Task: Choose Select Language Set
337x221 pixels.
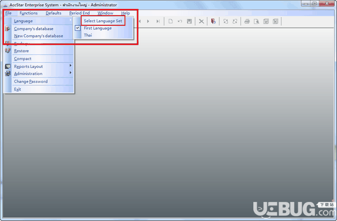Action: click(103, 21)
